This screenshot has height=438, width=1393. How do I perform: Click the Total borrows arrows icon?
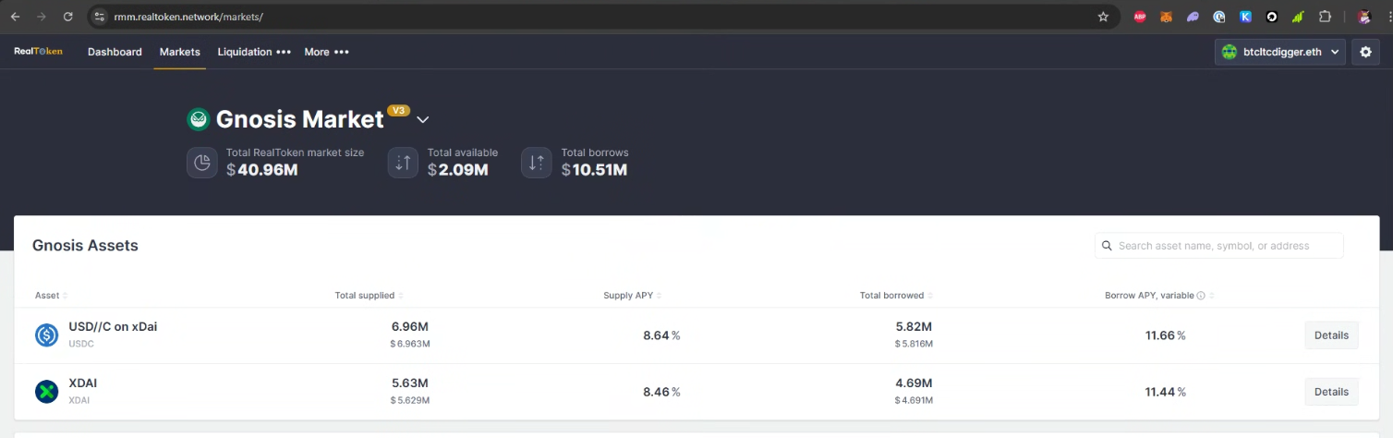[537, 163]
